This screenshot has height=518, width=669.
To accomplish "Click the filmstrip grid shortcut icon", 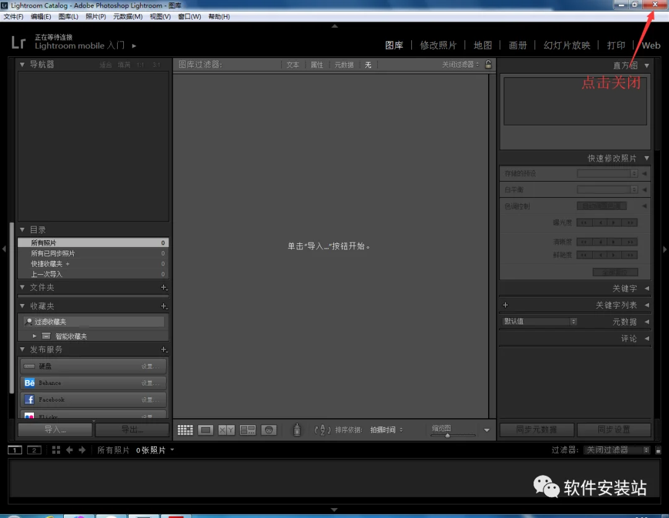I will tap(56, 450).
